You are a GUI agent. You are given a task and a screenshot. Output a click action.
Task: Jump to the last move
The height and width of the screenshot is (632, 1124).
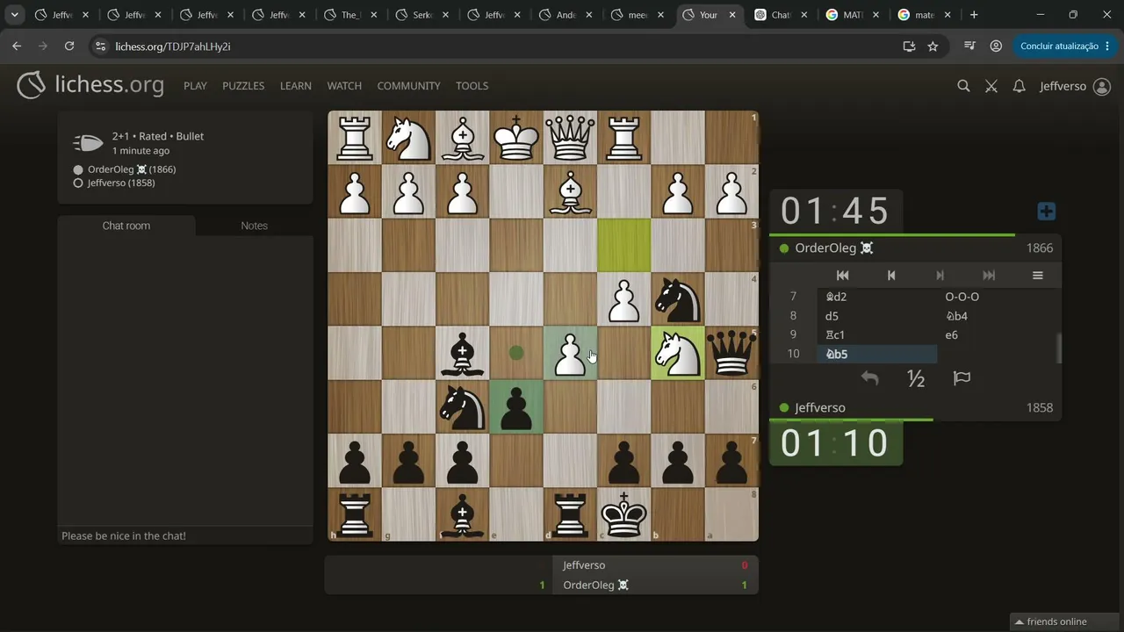click(989, 275)
